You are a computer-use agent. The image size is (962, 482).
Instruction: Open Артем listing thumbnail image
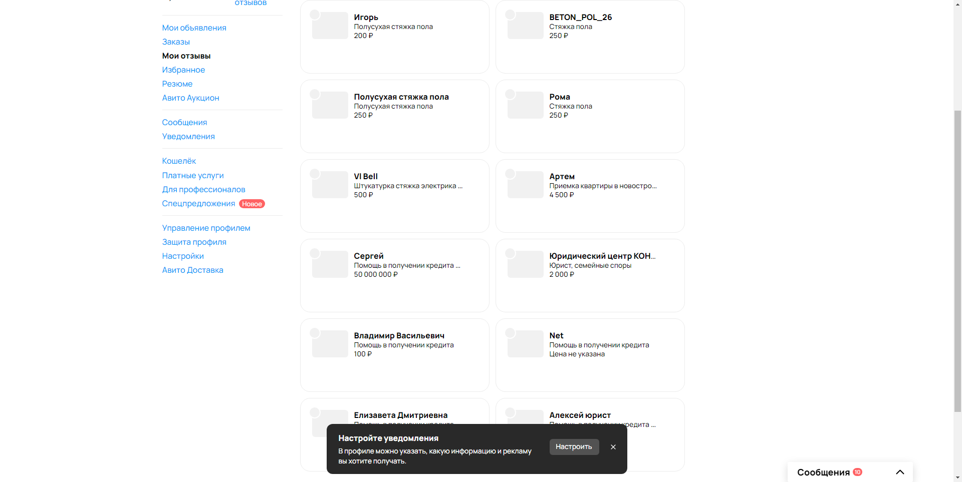click(x=525, y=185)
